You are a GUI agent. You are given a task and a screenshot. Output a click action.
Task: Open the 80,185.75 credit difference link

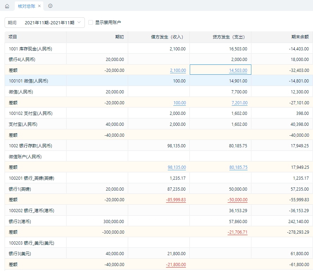[238, 167]
